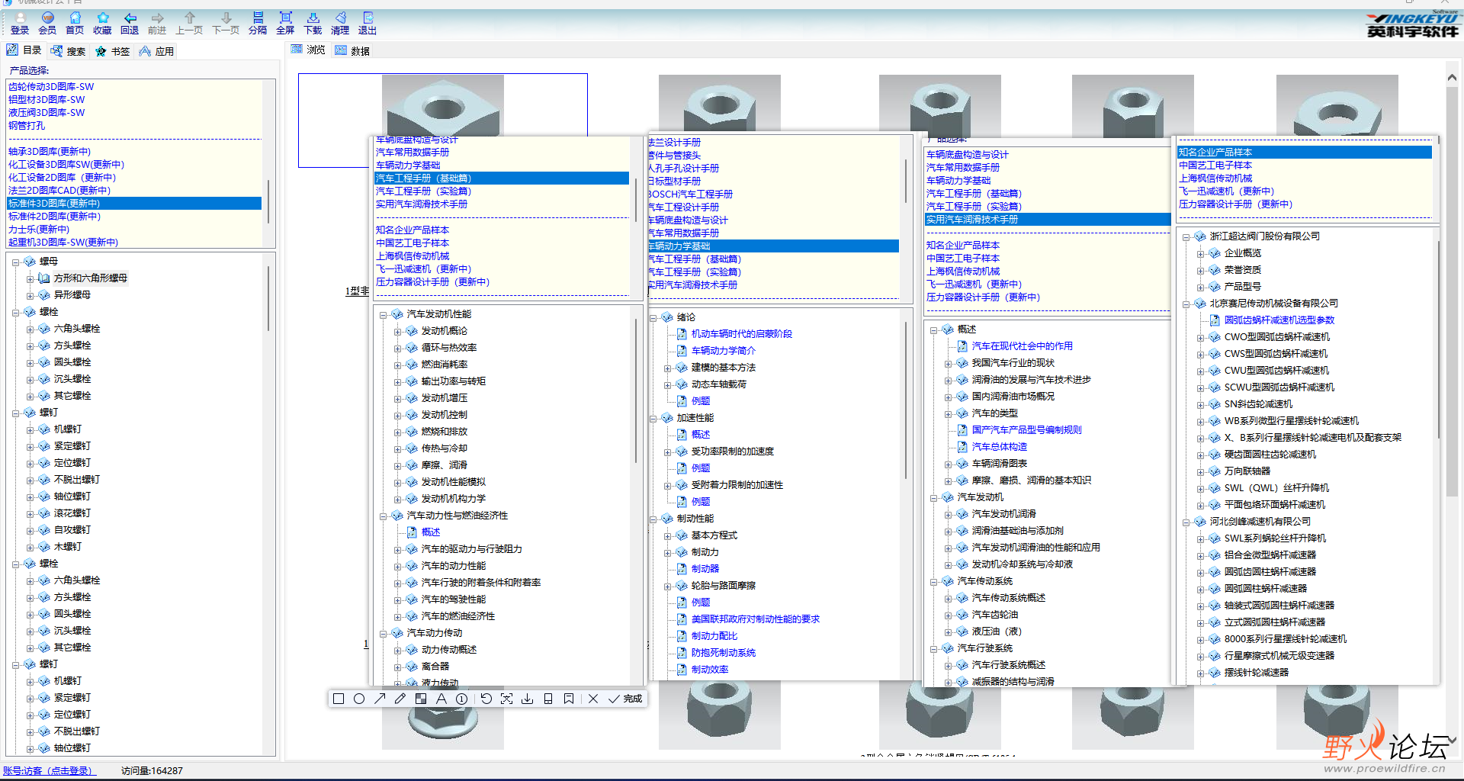Viewport: 1464px width, 781px height.
Task: Collapse the 加速性能 tree node
Action: point(653,418)
